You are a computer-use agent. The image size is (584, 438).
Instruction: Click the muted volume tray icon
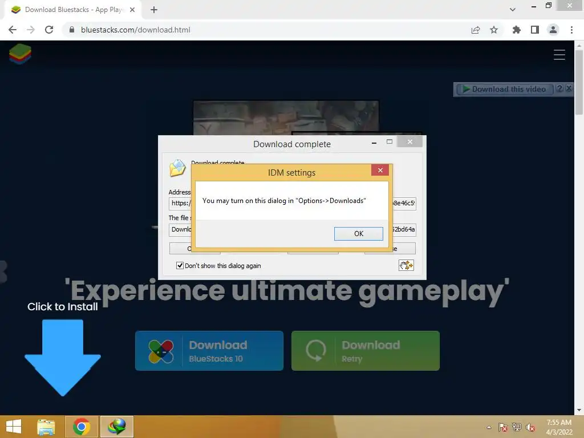tap(530, 427)
